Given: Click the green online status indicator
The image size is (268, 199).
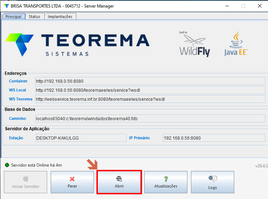Looking at the screenshot, I should [7, 165].
